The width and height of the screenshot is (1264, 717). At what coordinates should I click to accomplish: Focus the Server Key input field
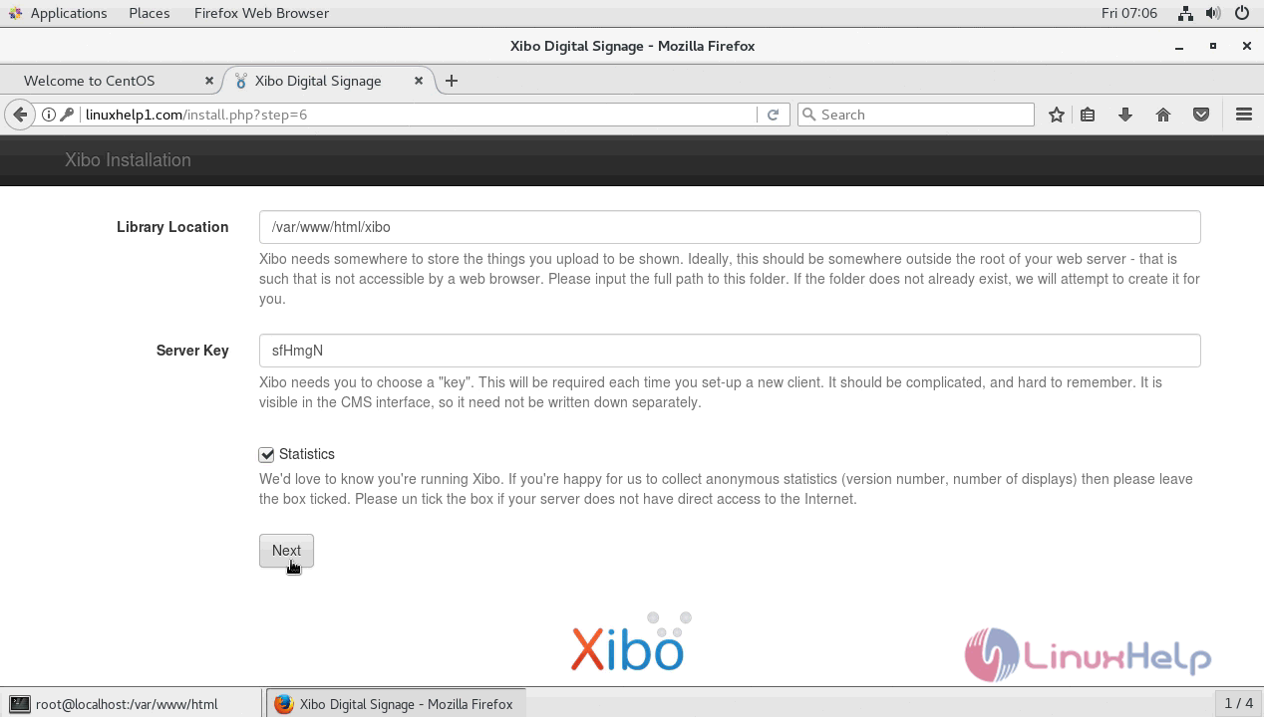pyautogui.click(x=730, y=351)
